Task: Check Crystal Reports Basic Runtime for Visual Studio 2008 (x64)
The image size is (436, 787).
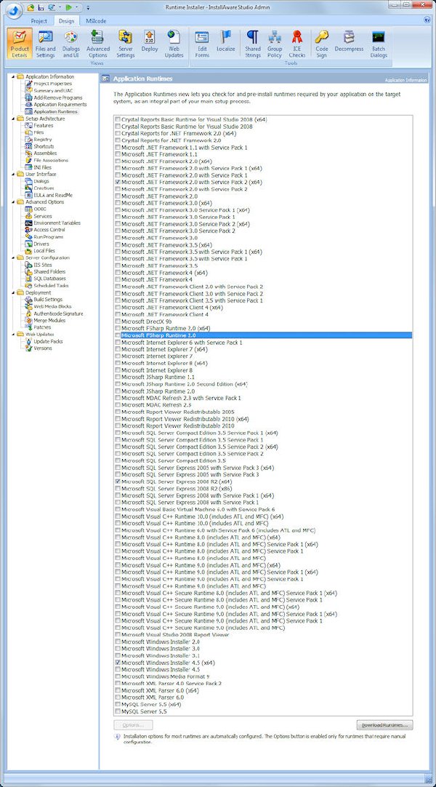Action: pos(118,120)
